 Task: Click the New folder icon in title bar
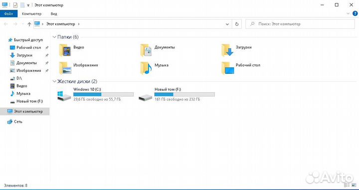coord(22,5)
